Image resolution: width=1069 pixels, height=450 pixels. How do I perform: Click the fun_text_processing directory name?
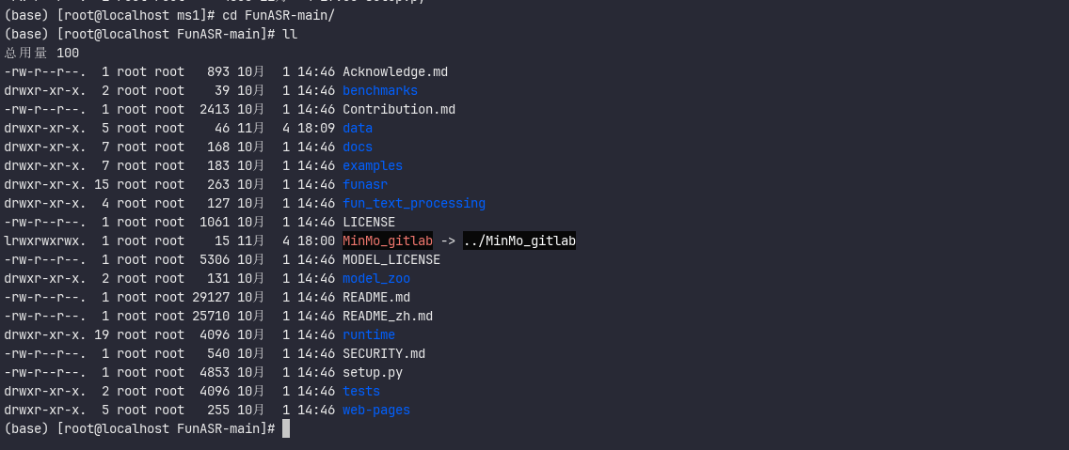[x=414, y=204]
